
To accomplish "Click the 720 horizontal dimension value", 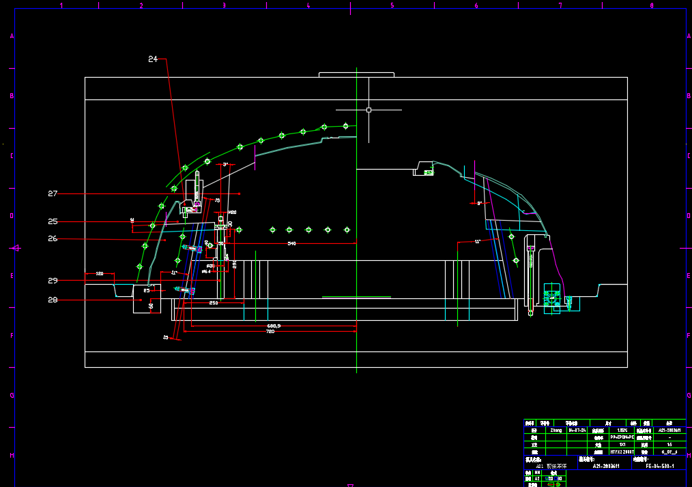I will coord(270,332).
